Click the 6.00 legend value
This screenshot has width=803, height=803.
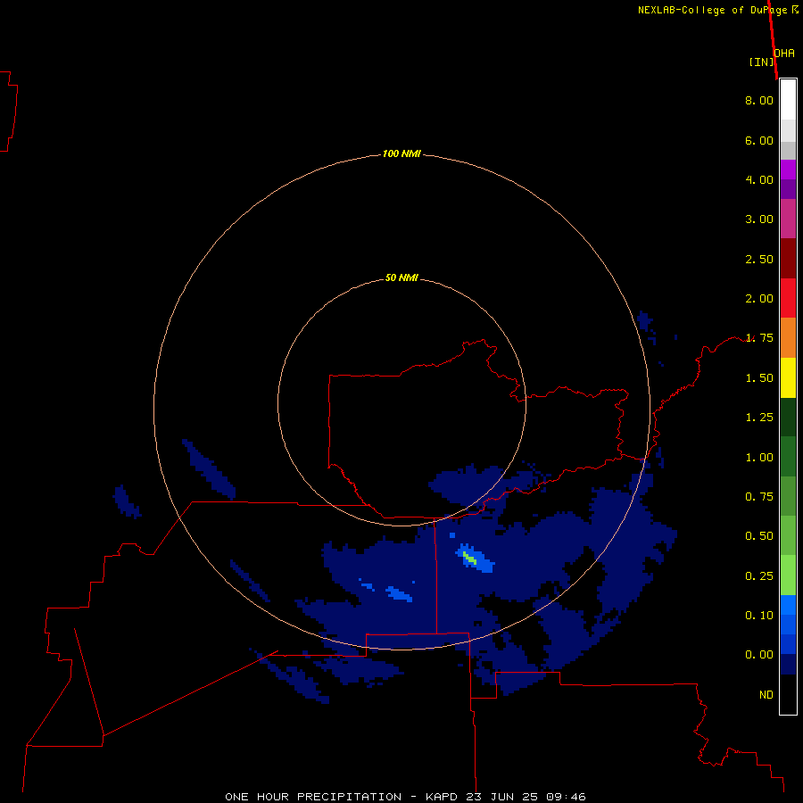point(759,140)
